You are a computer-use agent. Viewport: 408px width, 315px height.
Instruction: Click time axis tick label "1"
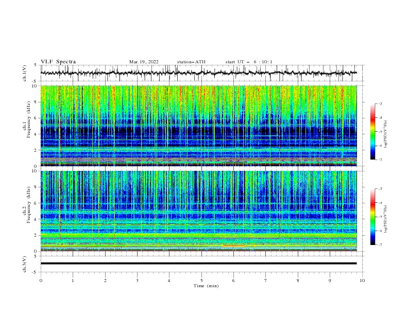pyautogui.click(x=73, y=281)
